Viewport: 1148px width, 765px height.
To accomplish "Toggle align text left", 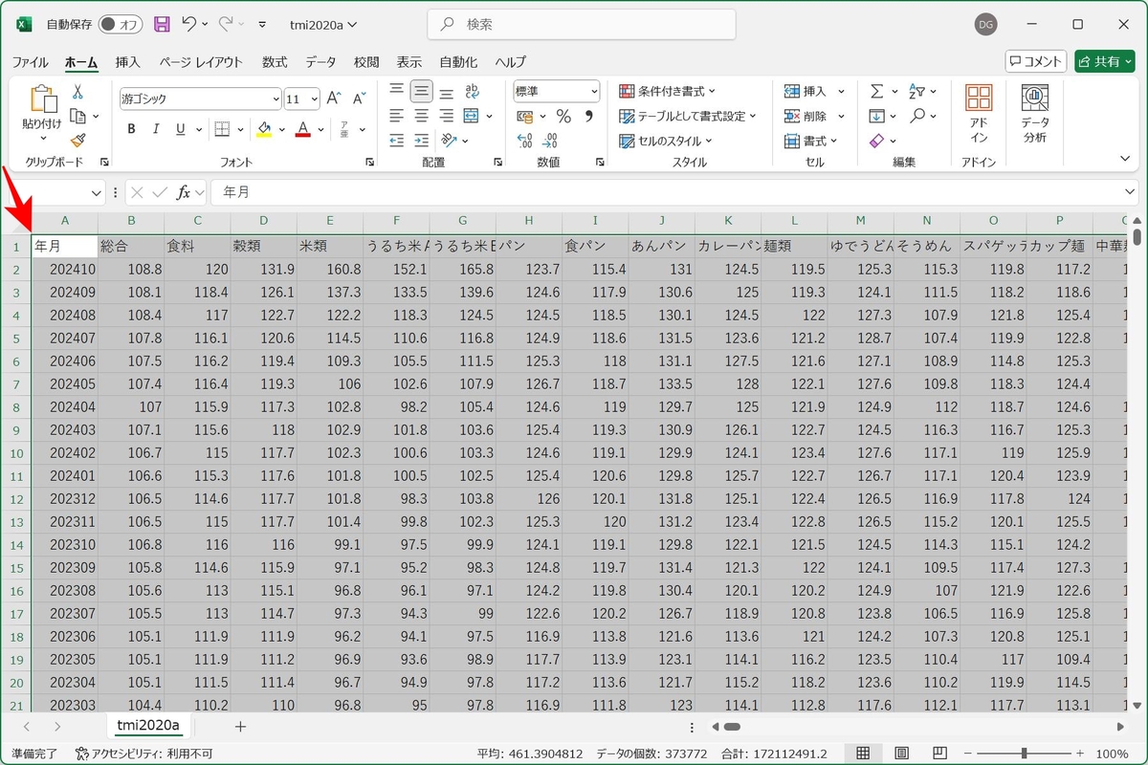I will click(397, 116).
